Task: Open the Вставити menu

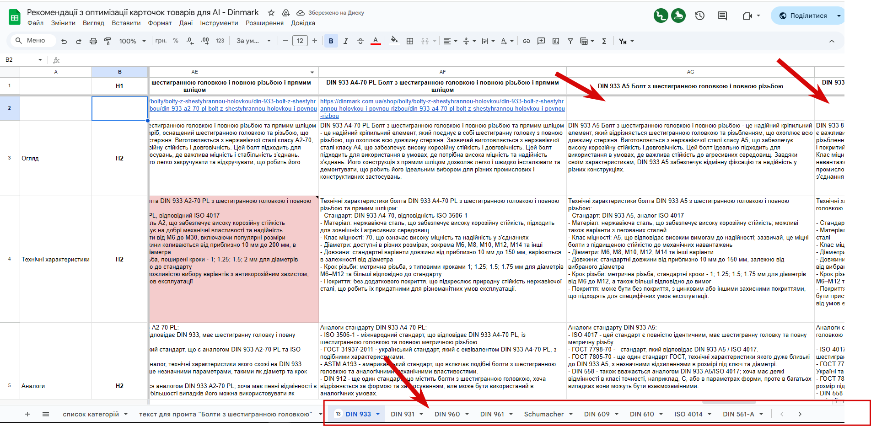Action: [x=126, y=23]
